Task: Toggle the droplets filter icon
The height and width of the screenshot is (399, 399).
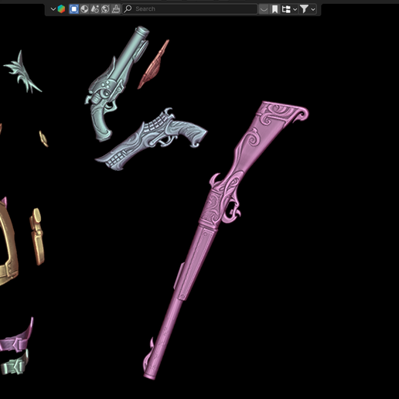Action: coord(95,9)
